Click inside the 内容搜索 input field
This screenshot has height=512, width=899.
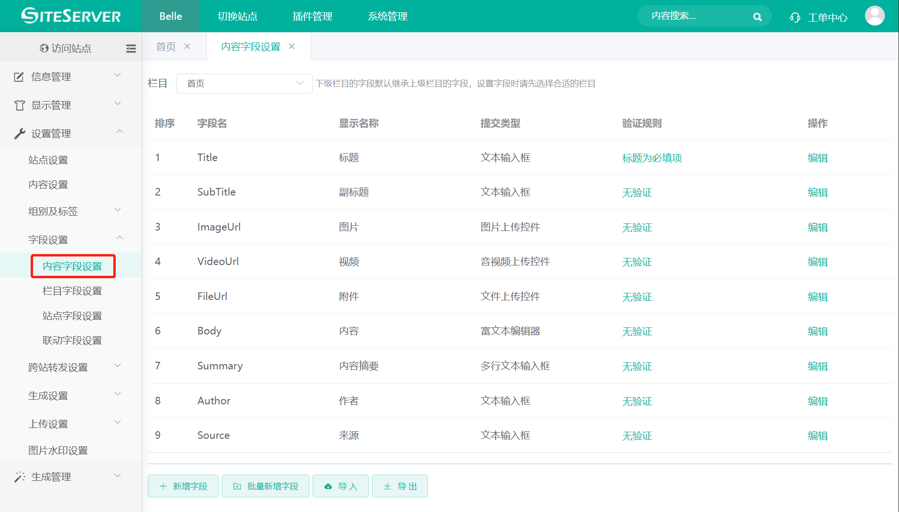coord(689,16)
